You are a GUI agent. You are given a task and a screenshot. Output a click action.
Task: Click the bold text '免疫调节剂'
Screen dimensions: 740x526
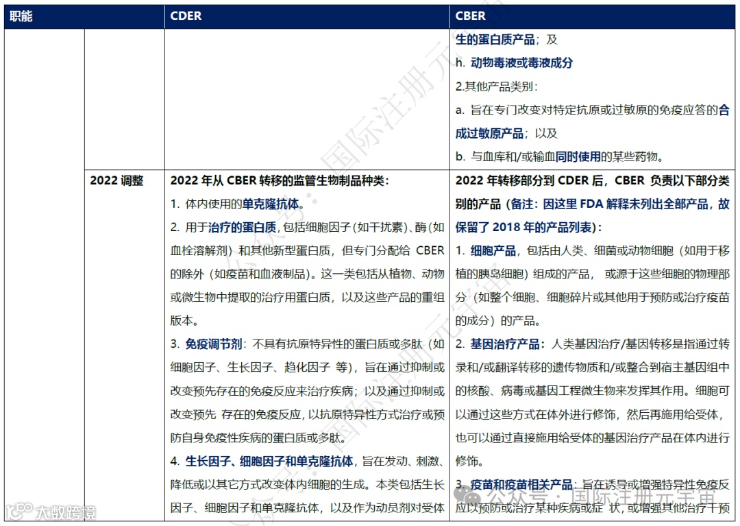(x=213, y=344)
